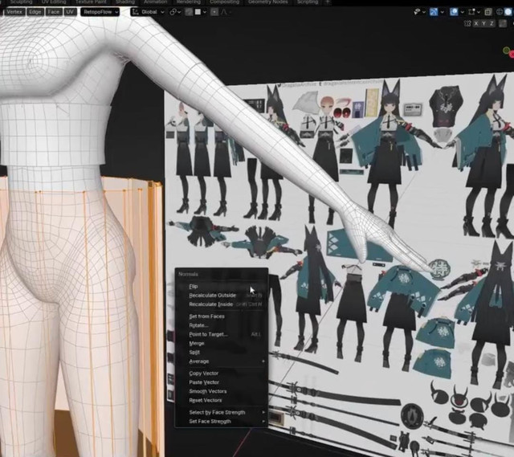
Task: Select Point to Target...
Action: coord(222,334)
